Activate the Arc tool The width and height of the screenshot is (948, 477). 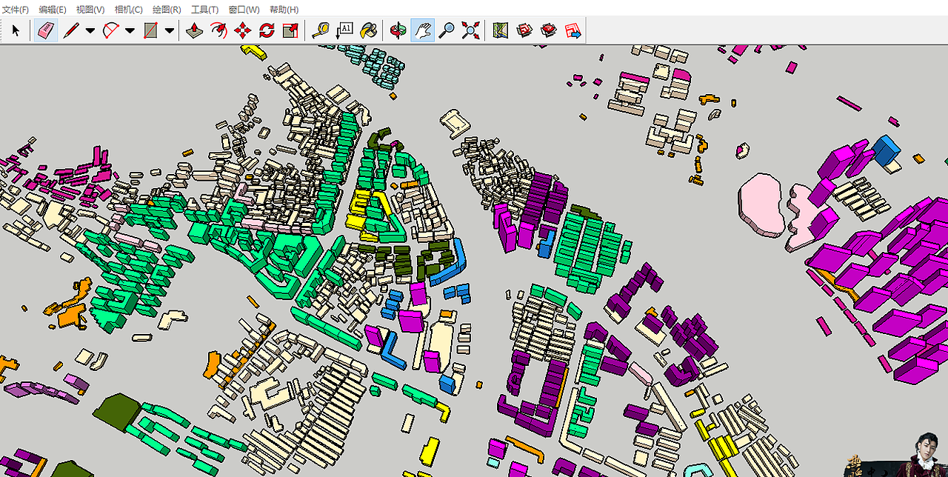point(111,30)
